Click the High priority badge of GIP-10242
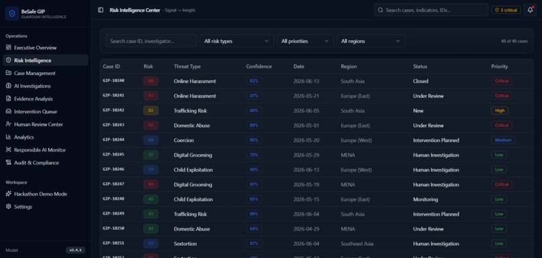This screenshot has width=542, height=258. tap(500, 111)
